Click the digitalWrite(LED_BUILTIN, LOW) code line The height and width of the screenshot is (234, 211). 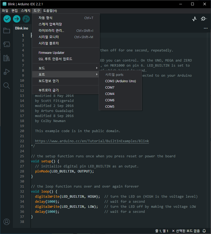[x=66, y=206]
